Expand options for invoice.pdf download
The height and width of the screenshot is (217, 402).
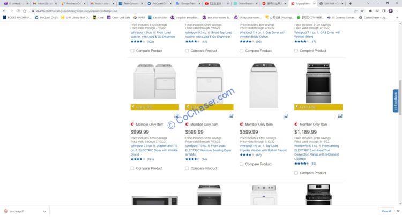coord(31,211)
